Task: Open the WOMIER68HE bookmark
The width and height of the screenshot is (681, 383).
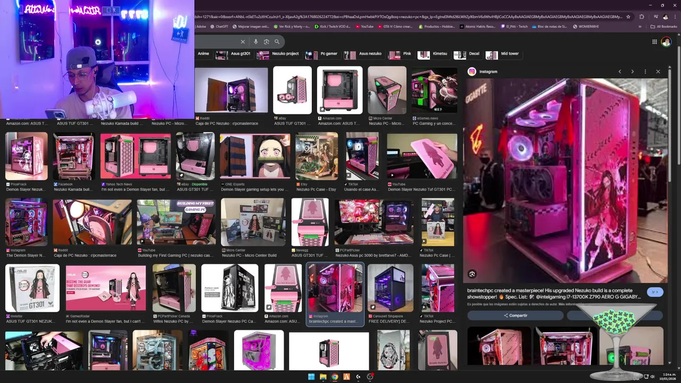Action: coord(586,26)
